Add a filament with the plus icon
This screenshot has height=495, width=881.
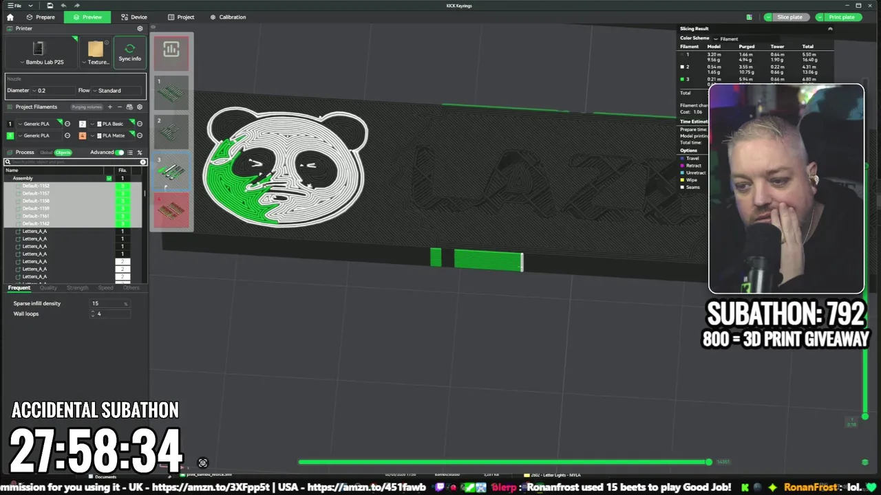point(109,107)
